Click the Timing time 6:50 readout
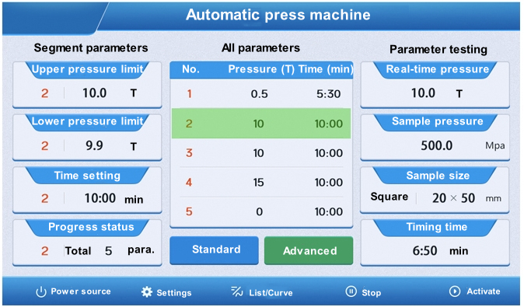The height and width of the screenshot is (307, 524). [x=424, y=250]
